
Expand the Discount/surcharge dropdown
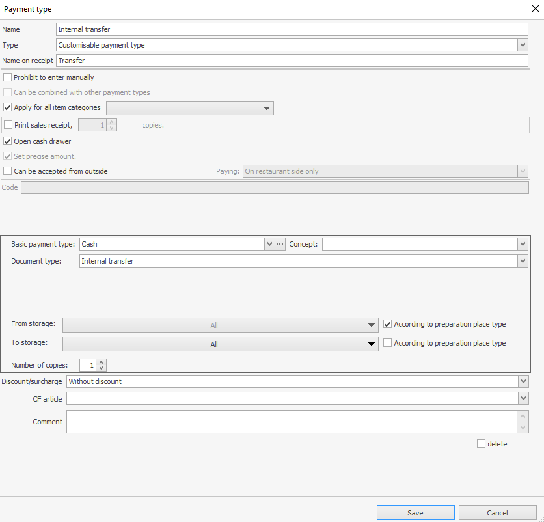[x=523, y=381]
